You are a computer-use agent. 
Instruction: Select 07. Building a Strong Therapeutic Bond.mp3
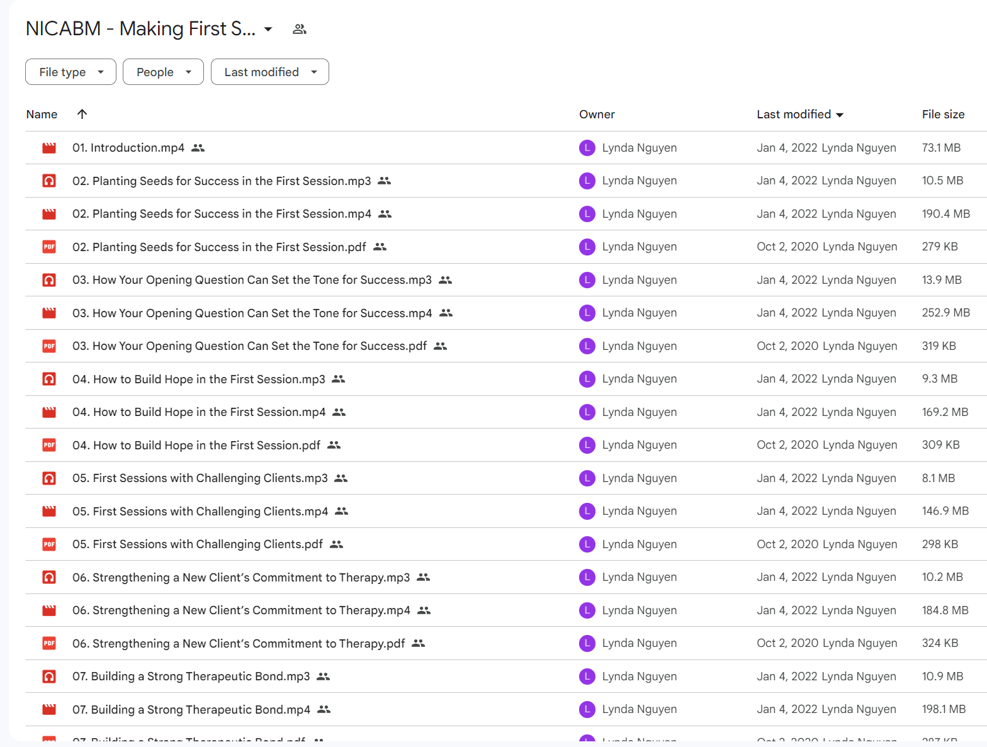click(x=191, y=677)
